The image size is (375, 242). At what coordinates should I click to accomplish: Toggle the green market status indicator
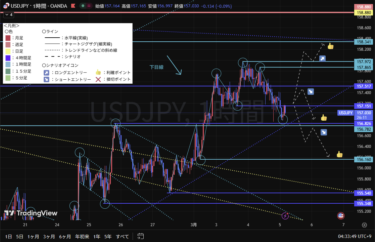click(x=83, y=6)
